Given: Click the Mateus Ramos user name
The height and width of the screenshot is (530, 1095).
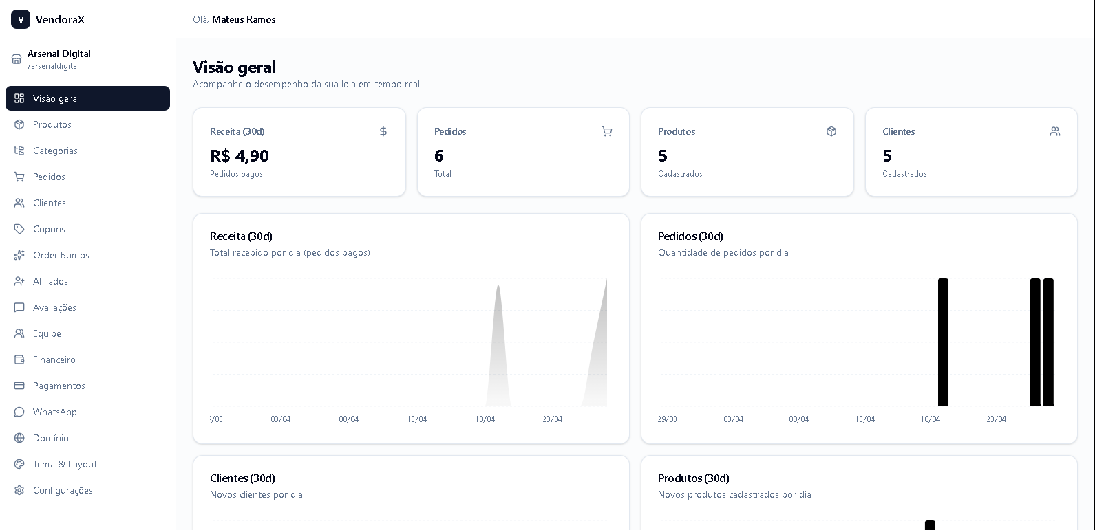Looking at the screenshot, I should point(244,19).
